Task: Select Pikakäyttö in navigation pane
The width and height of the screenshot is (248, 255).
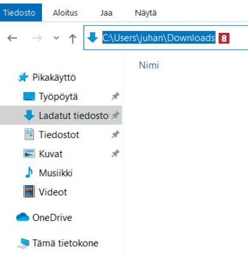Action: (x=54, y=77)
